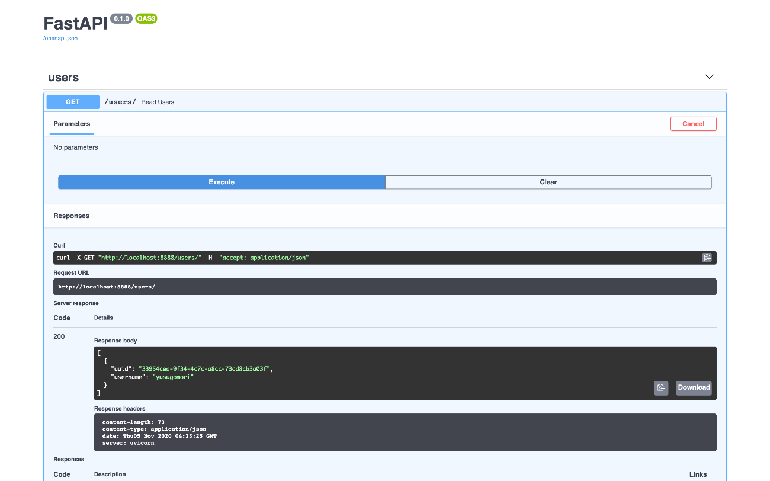This screenshot has height=481, width=770.
Task: Click the users tag heading
Action: pos(63,78)
